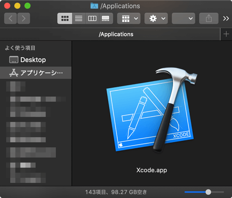232x198 pixels.
Task: Click the Xcode.app file name
Action: tap(152, 170)
